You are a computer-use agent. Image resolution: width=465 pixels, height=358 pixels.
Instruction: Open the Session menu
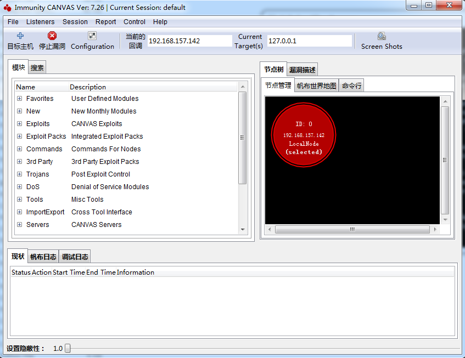coord(75,22)
